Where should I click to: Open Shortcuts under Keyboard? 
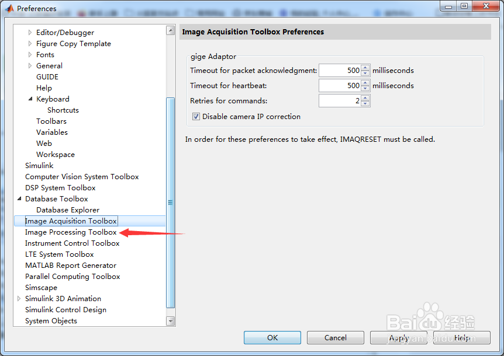tap(63, 110)
